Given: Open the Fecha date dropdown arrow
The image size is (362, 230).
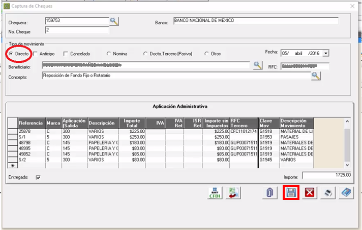Looking at the screenshot, I should coord(325,53).
